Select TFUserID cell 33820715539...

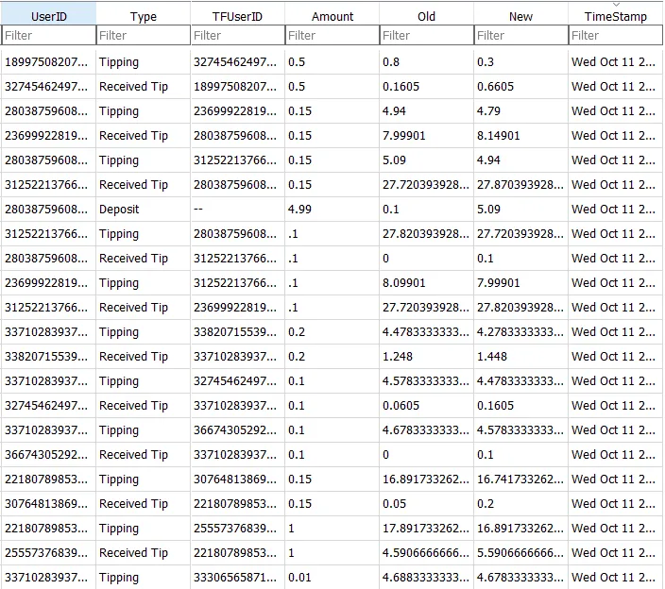(x=237, y=332)
